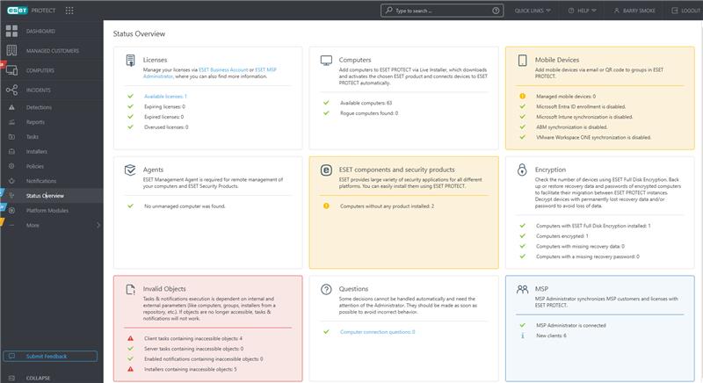Go to Platform Modules in sidebar
Image resolution: width=703 pixels, height=383 pixels.
(47, 211)
